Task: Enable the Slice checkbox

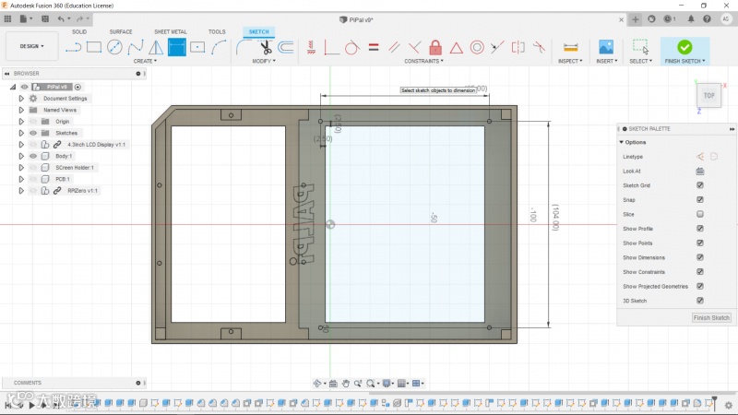Action: coord(700,214)
